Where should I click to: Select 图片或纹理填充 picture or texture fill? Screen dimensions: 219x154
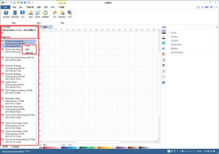[x=177, y=53]
